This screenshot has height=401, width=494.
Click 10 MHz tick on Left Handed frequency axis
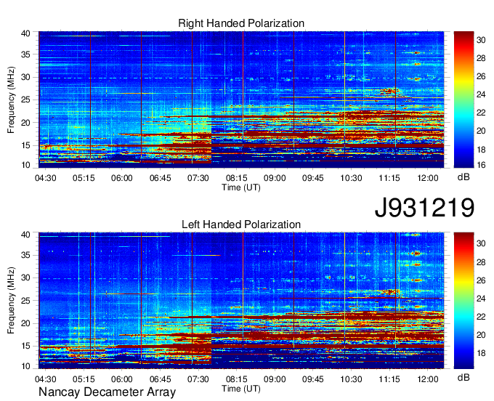point(25,366)
